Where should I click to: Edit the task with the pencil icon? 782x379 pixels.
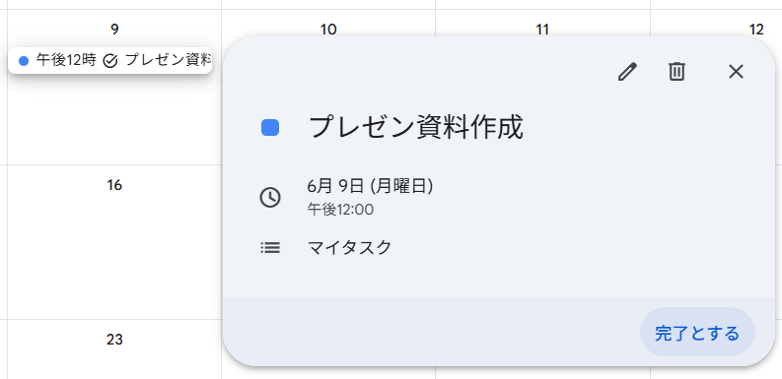click(627, 72)
